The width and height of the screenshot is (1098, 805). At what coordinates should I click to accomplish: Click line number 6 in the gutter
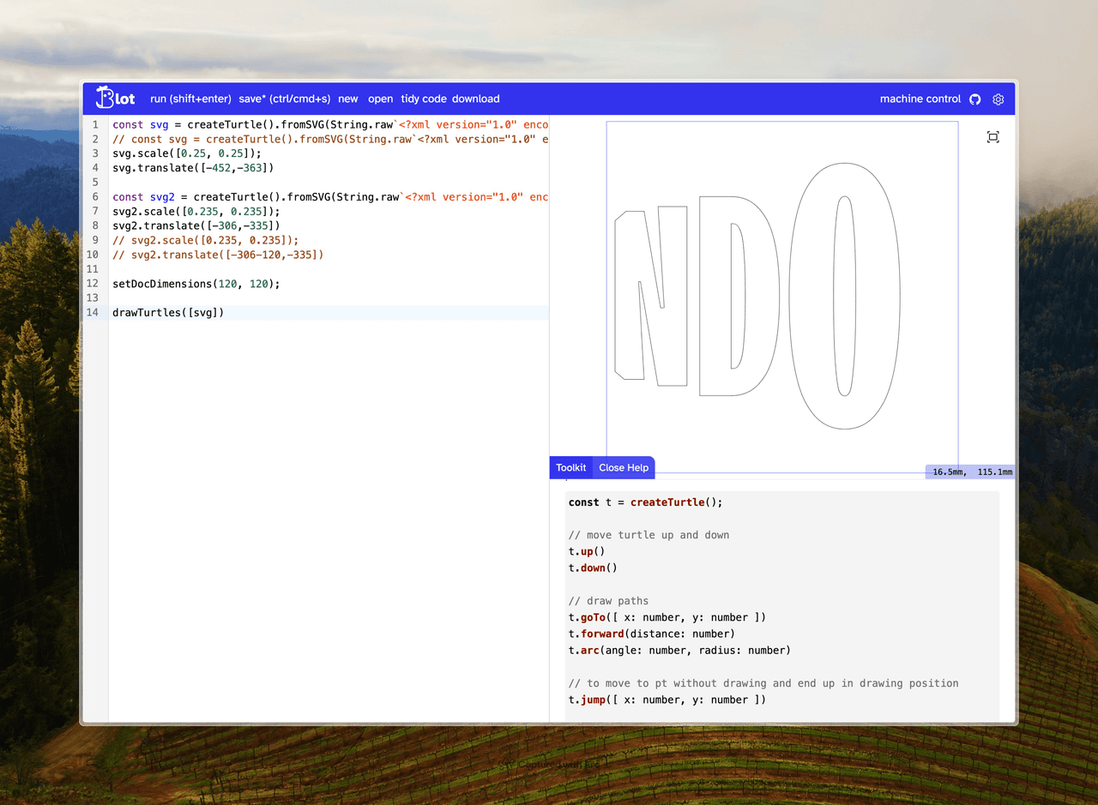click(95, 197)
